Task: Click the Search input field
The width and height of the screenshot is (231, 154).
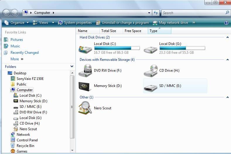Action: tap(193, 13)
